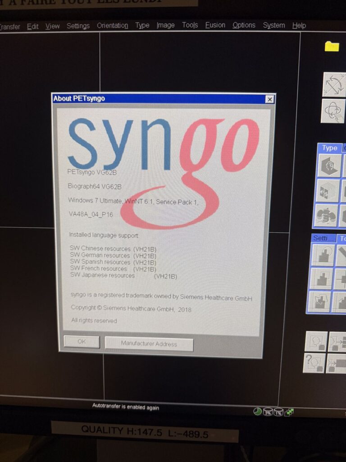This screenshot has width=346, height=462.
Task: Open the Edit menu
Action: point(32,27)
